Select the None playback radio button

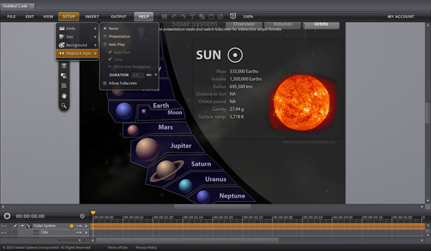pyautogui.click(x=105, y=28)
